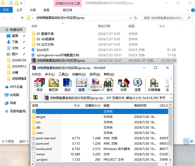
Task: Sort Explorer list by 类型 column
Action: [142, 26]
